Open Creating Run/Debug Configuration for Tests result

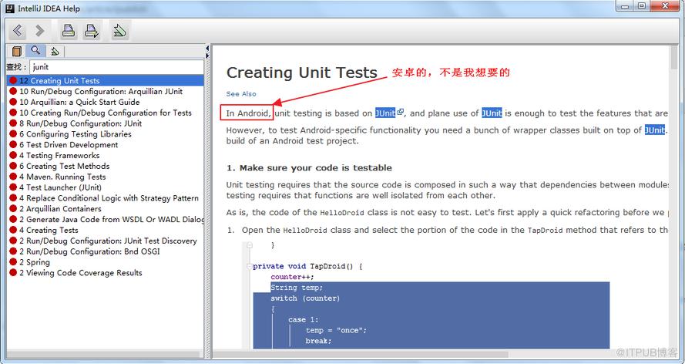(x=106, y=113)
